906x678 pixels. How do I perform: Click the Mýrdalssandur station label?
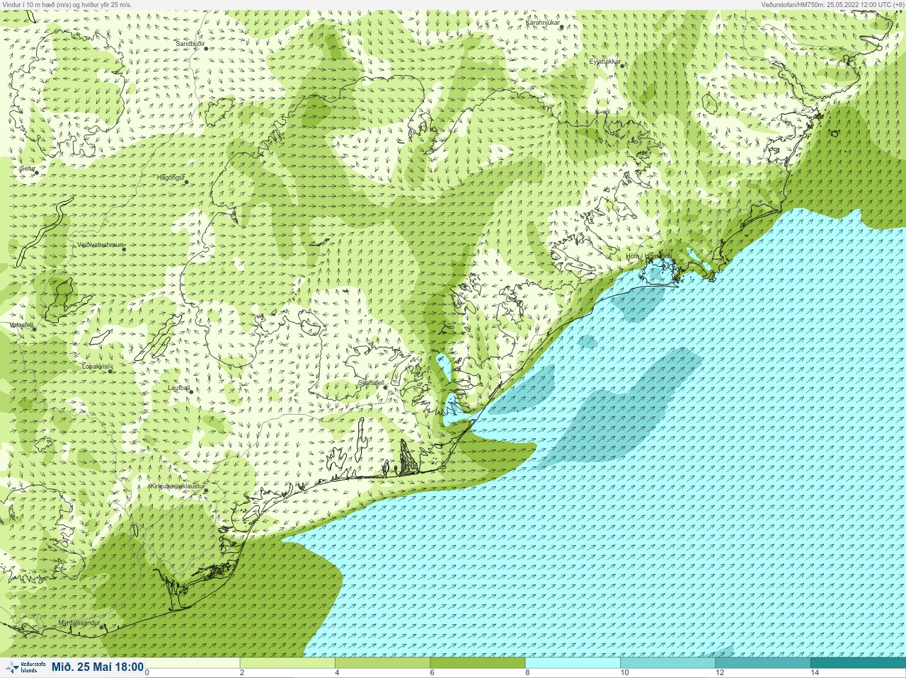[79, 623]
